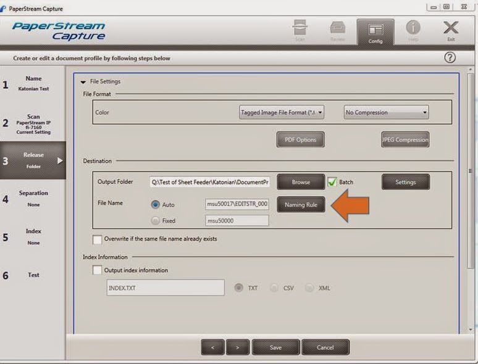Viewport: 478px width, 364px height.
Task: Click Browse for output folder
Action: click(x=301, y=182)
